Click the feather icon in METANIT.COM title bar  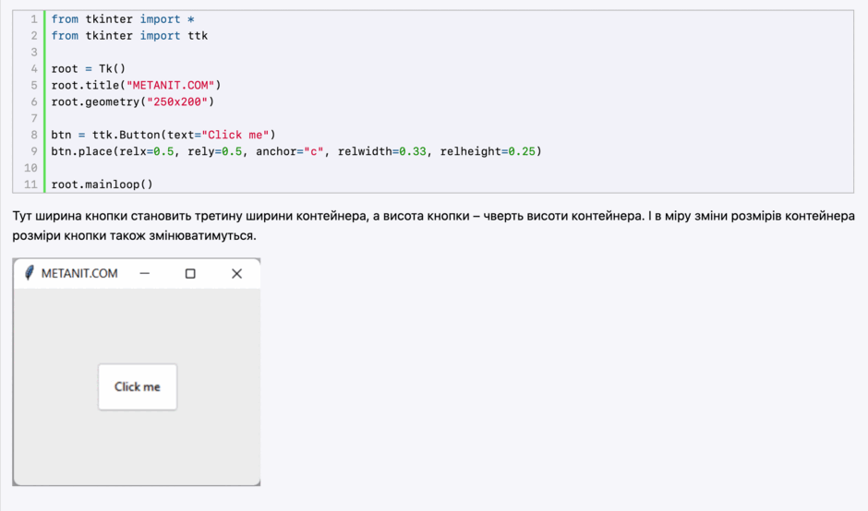point(29,273)
